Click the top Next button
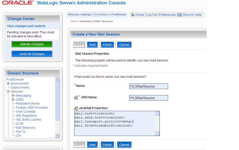The height and width of the screenshot is (150, 239). (92, 45)
